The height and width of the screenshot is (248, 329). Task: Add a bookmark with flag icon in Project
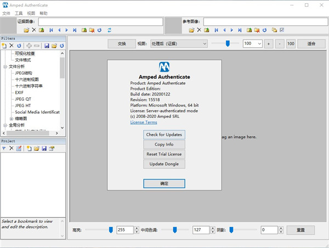coord(4,149)
